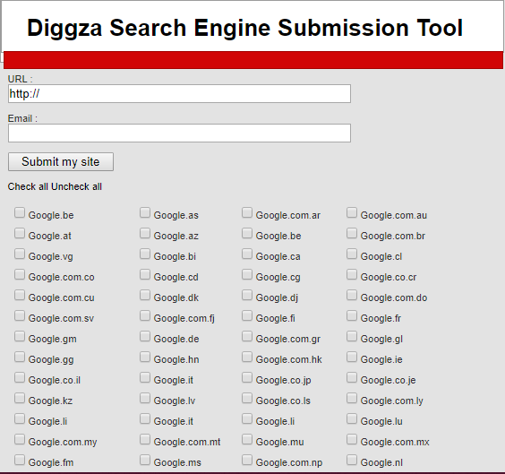Enable the Google.gg checkbox
Image resolution: width=505 pixels, height=474 pixels.
(x=20, y=357)
